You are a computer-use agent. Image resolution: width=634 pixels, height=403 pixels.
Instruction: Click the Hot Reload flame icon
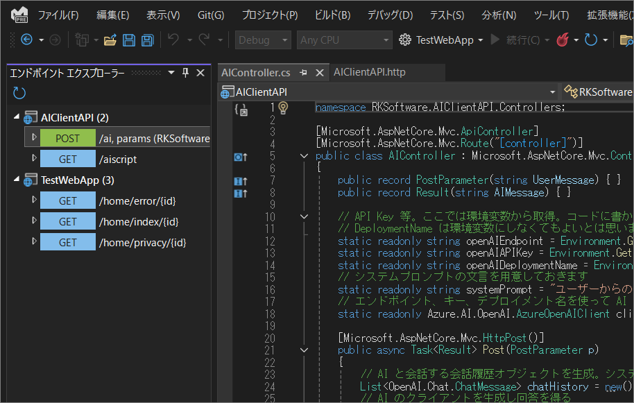click(x=563, y=40)
